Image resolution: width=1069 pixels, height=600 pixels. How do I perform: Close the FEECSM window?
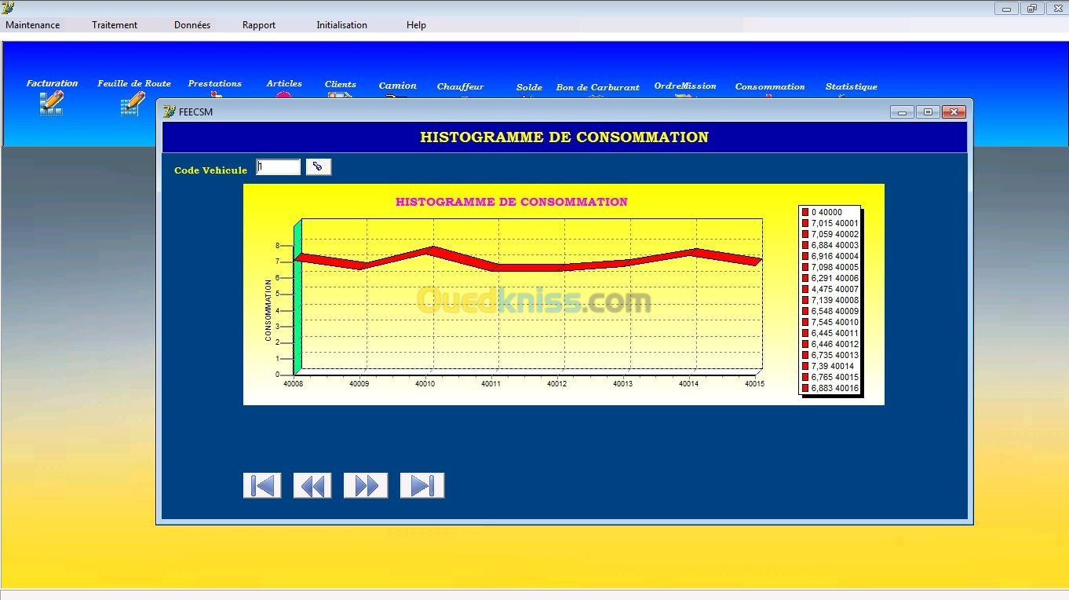[x=954, y=112]
